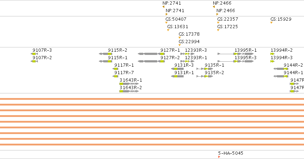The height and width of the screenshot is (159, 304).
Task: Select the 13994R-3 transcript label
Action: [281, 58]
